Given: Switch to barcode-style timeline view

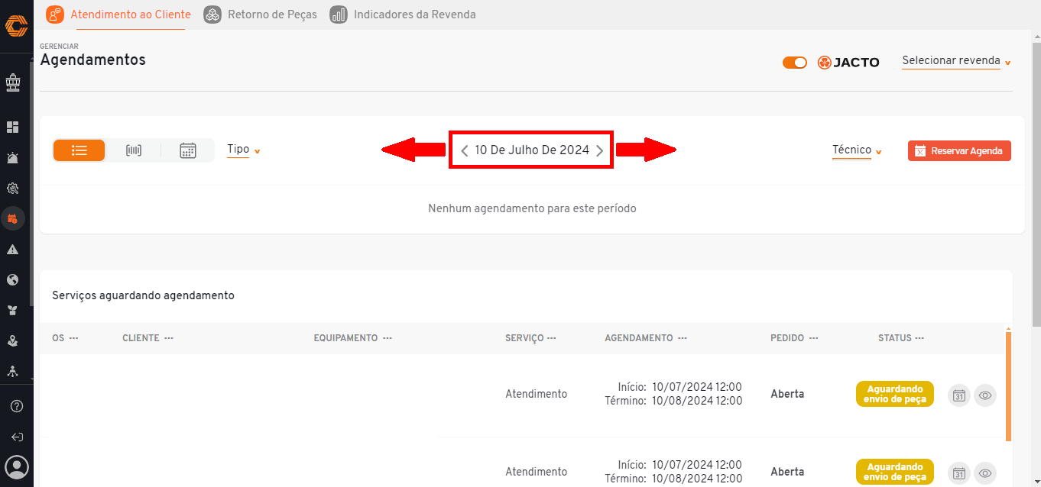Looking at the screenshot, I should click(134, 150).
